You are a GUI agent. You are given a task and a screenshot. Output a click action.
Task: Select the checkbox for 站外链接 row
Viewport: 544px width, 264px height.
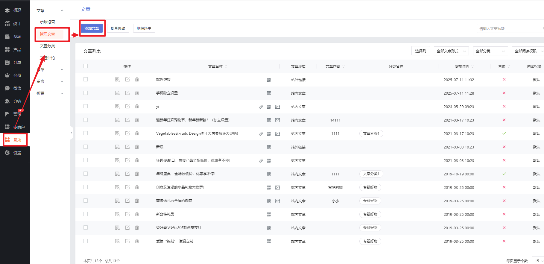pyautogui.click(x=86, y=79)
